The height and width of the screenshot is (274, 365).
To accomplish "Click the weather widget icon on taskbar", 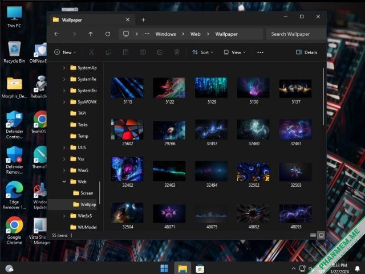I will pos(9,269).
